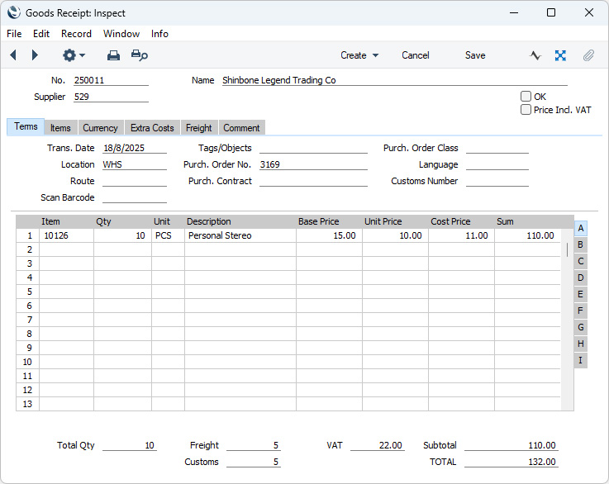Click the Cancel button
The height and width of the screenshot is (484, 609).
pos(415,55)
